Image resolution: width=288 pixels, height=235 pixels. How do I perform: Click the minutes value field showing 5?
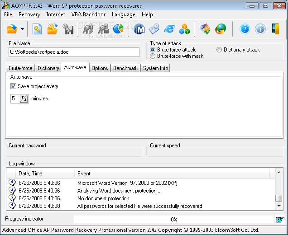tap(15, 99)
